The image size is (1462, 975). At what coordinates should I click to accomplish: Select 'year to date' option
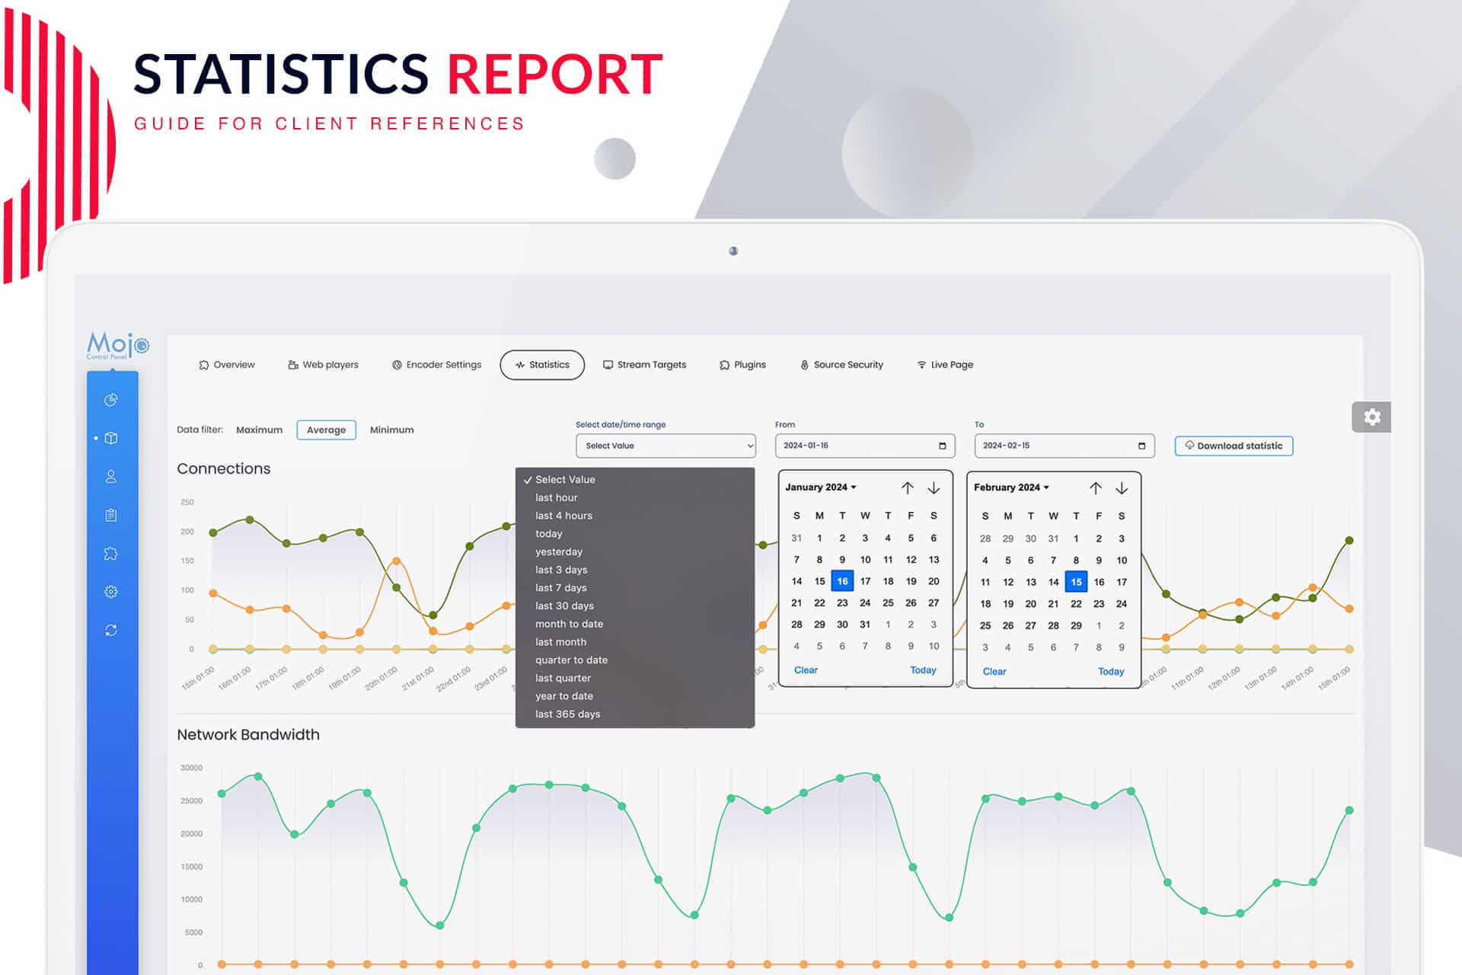pos(634,696)
